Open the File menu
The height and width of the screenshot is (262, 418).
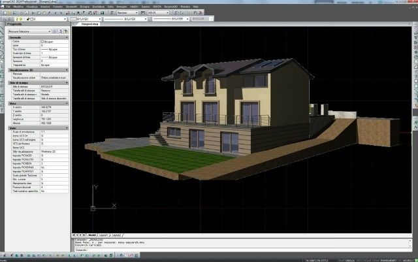[x=8, y=7]
